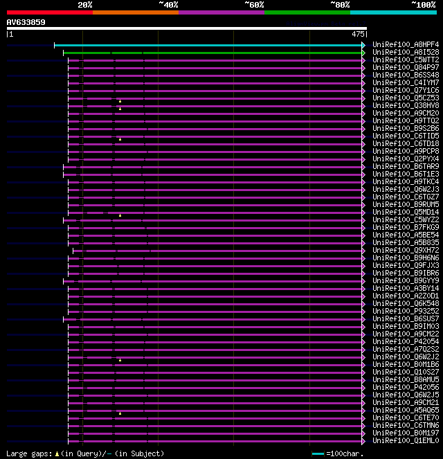Click the arrowhead at the Q9XH72 row end
This screenshot has height=459, width=443.
point(363,251)
